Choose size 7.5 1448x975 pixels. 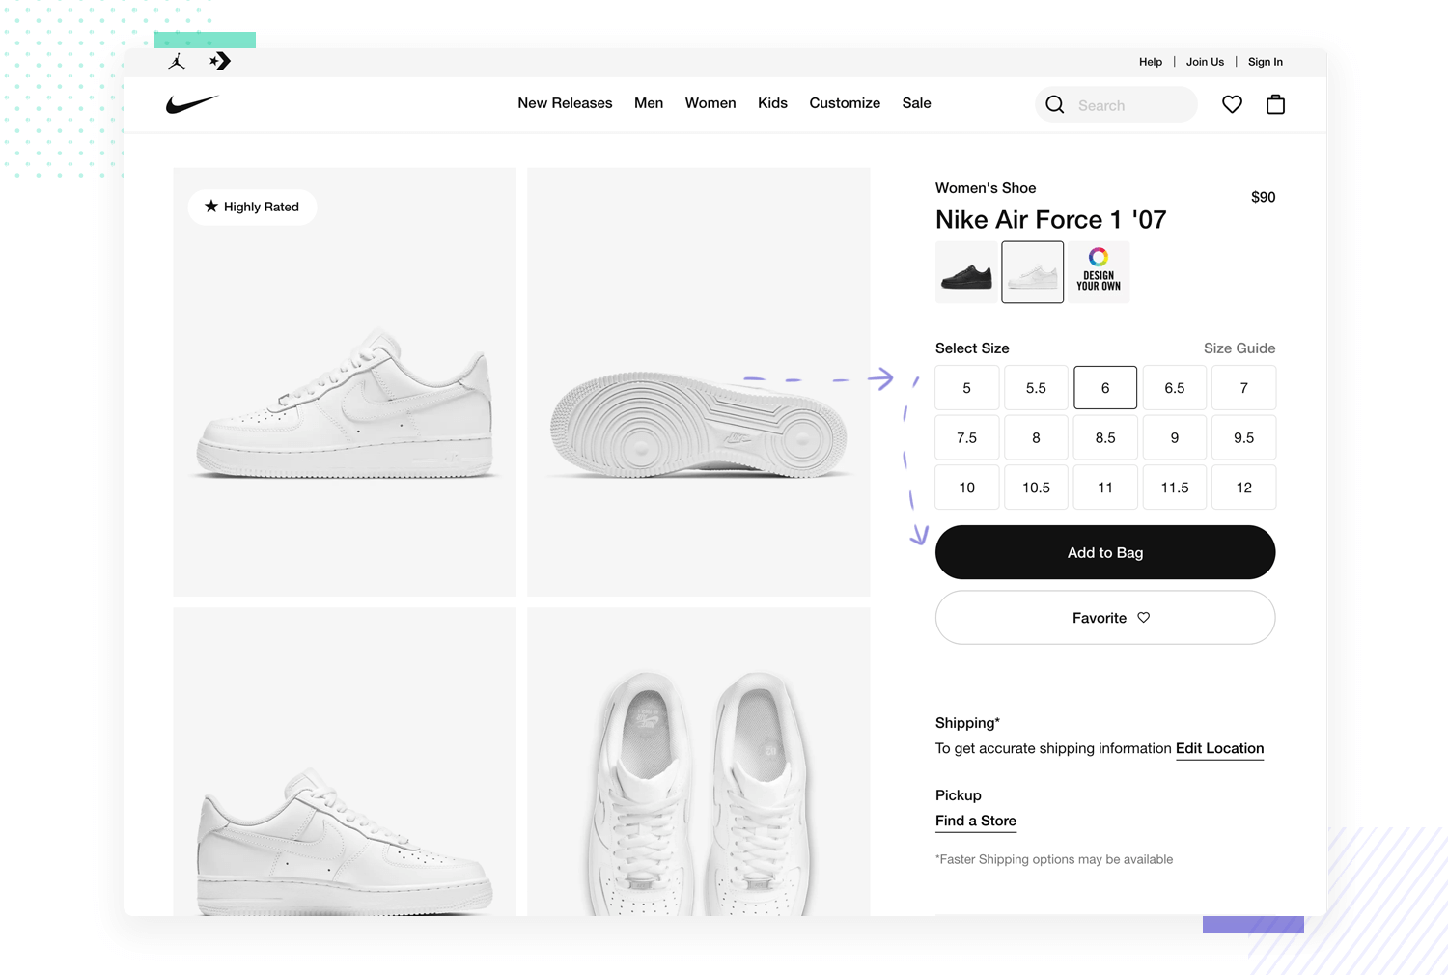tap(967, 437)
